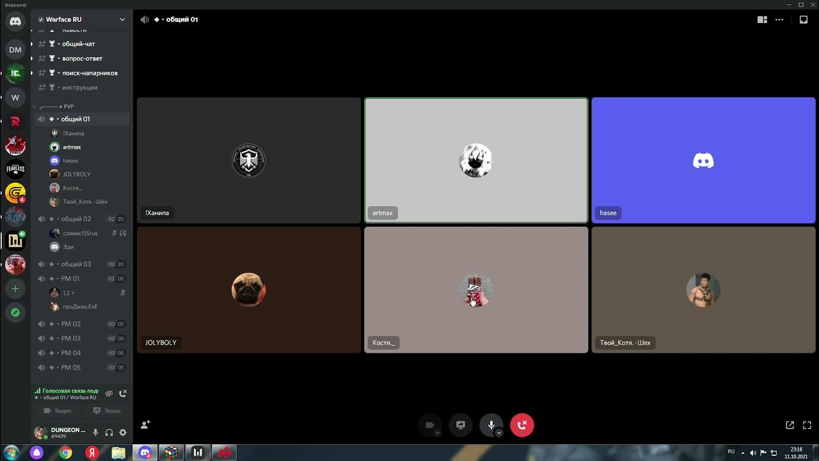Open the Team Fearless server
The height and width of the screenshot is (461, 819).
pos(15,169)
